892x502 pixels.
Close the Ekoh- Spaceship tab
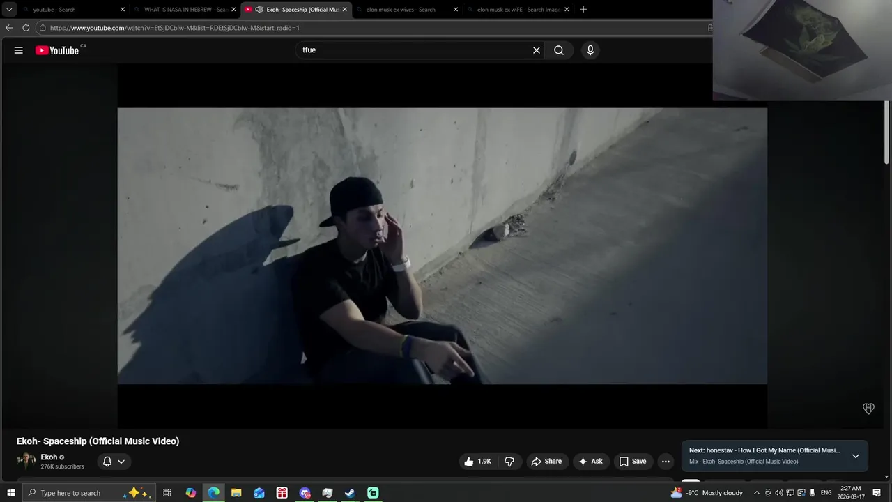(x=344, y=10)
